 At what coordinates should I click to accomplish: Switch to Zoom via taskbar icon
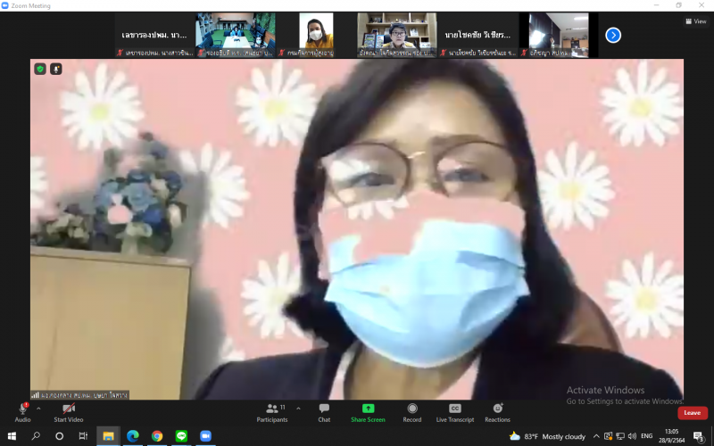tap(206, 436)
